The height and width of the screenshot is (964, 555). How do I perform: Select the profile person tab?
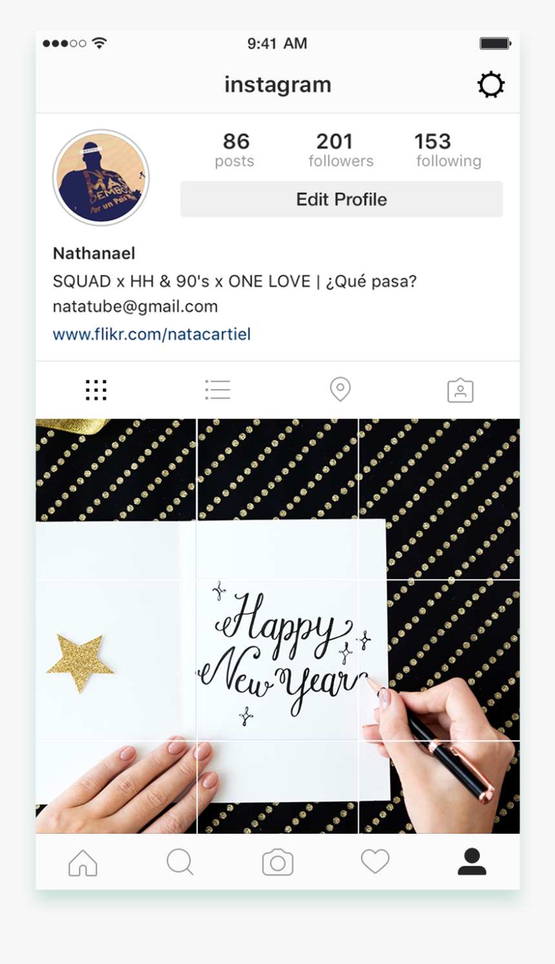coord(472,862)
